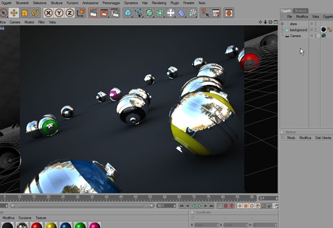
Task: Toggle the X axis lock
Action: tap(48, 13)
